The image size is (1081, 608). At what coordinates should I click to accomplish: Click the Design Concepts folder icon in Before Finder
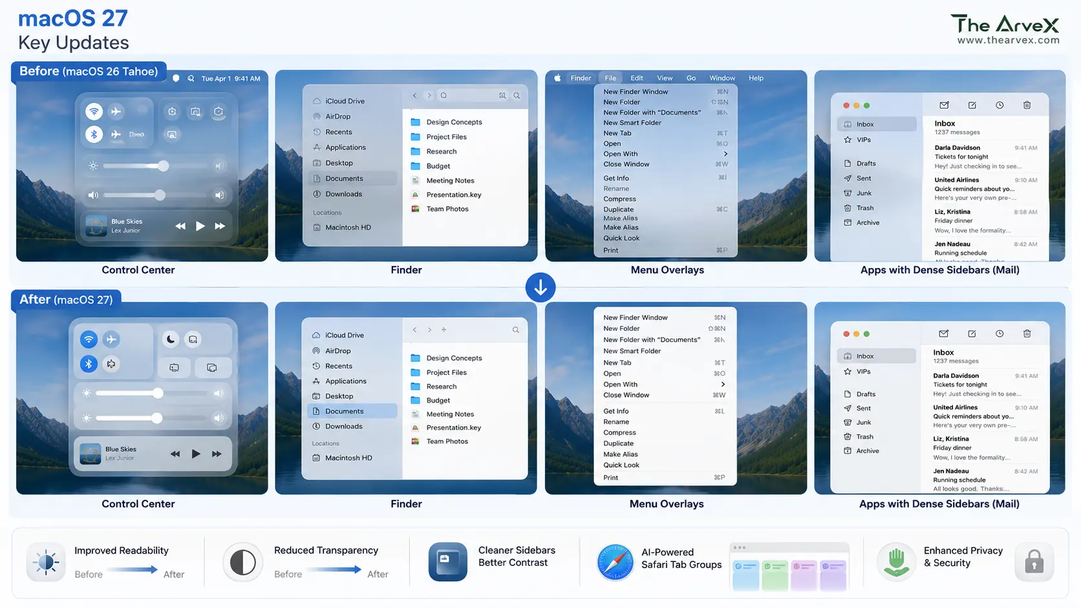tap(416, 122)
